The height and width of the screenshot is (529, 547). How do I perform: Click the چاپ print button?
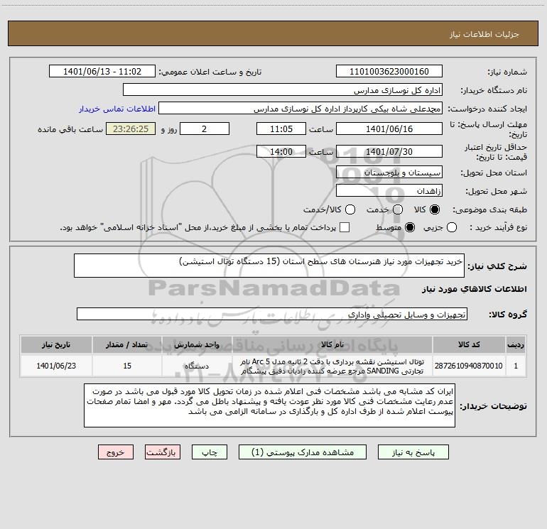[x=210, y=452]
